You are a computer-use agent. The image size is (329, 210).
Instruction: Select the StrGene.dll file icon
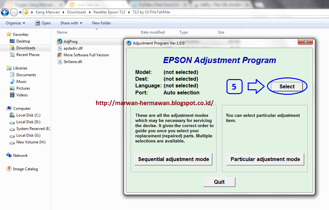60,62
